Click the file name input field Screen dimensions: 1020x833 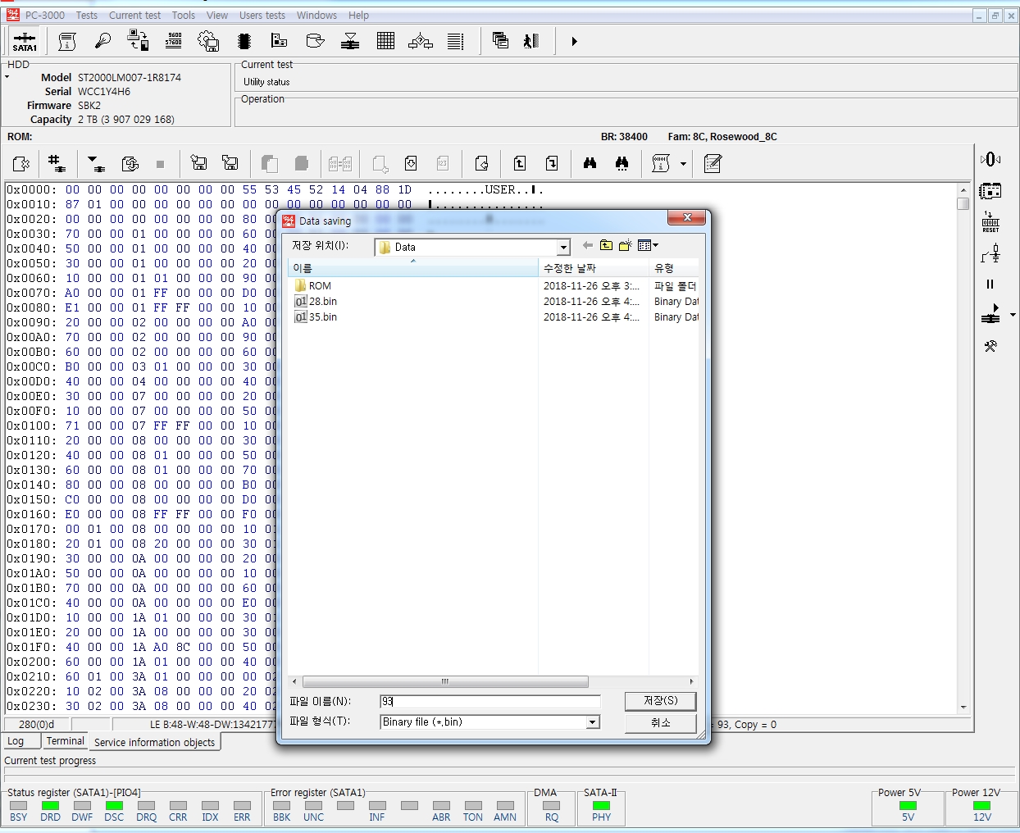tap(490, 701)
